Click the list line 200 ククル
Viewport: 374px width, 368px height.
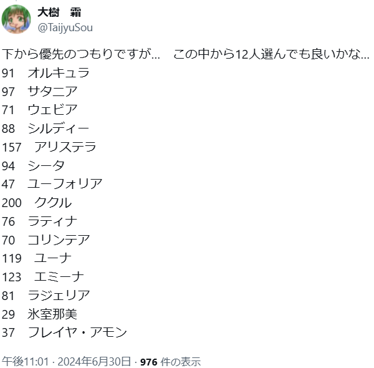[37, 203]
